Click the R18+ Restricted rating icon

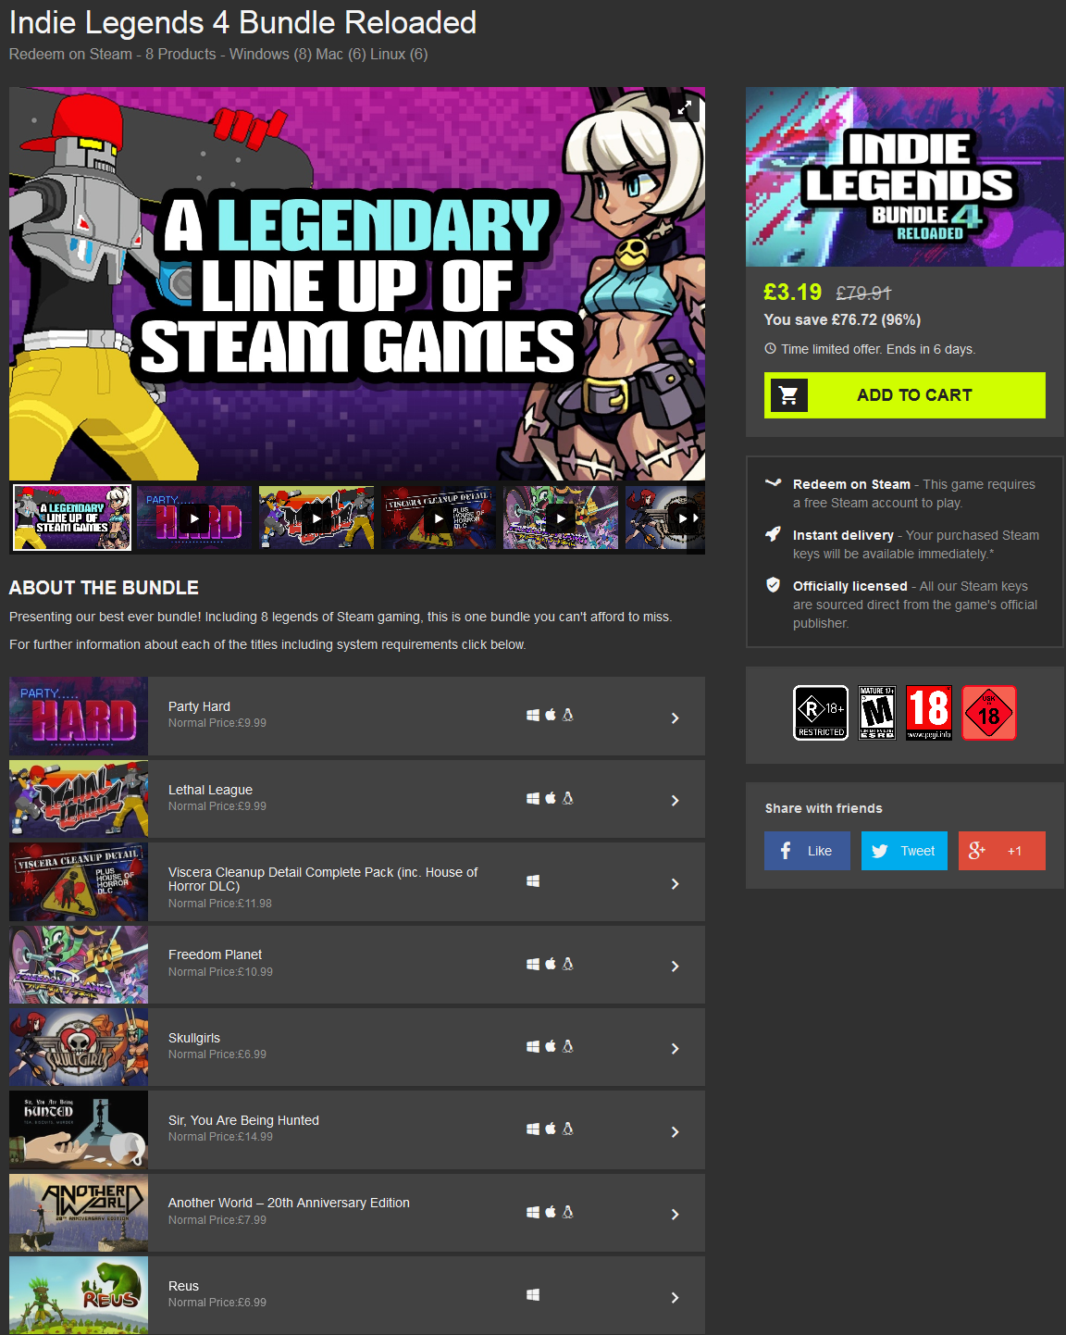point(821,713)
